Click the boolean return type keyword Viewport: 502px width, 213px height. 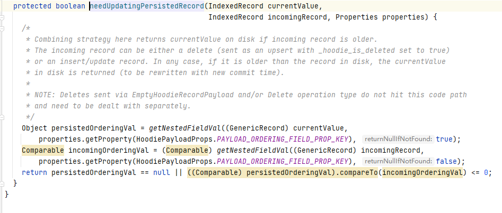coord(72,6)
